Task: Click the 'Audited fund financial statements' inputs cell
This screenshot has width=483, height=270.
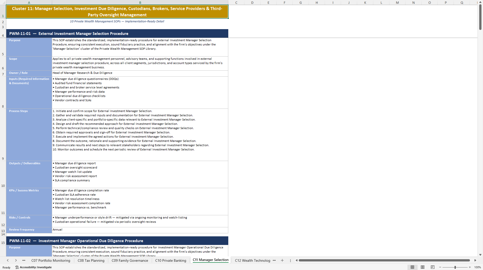Action: click(x=140, y=93)
